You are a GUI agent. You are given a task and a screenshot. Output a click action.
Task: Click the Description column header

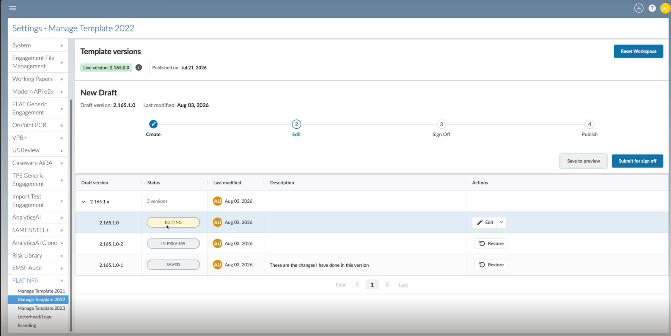(282, 183)
